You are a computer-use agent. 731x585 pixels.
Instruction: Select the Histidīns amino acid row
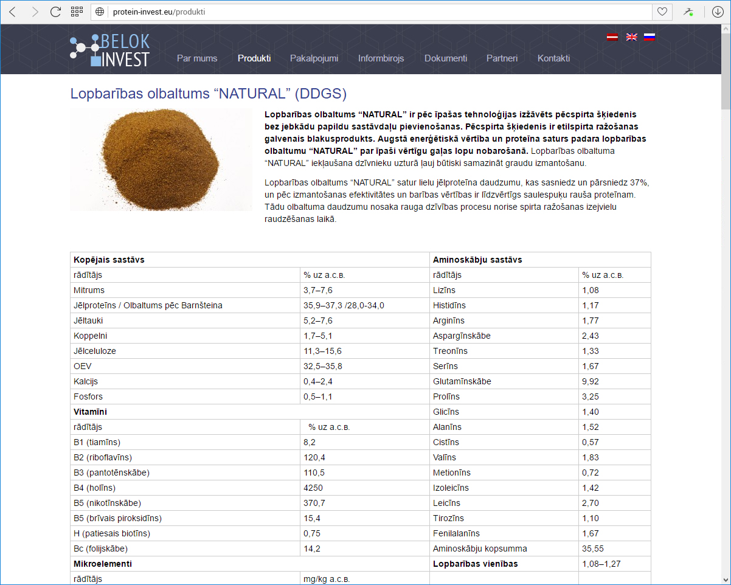[540, 305]
